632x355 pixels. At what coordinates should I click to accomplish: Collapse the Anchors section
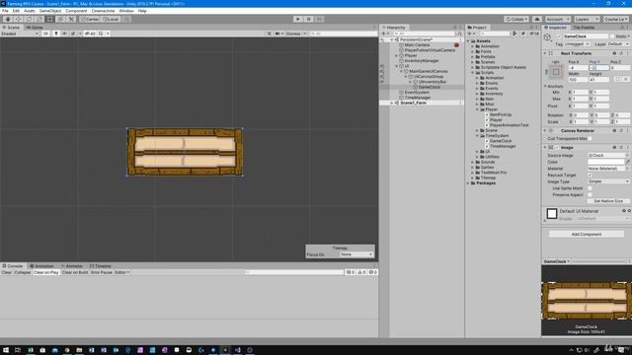[x=545, y=86]
